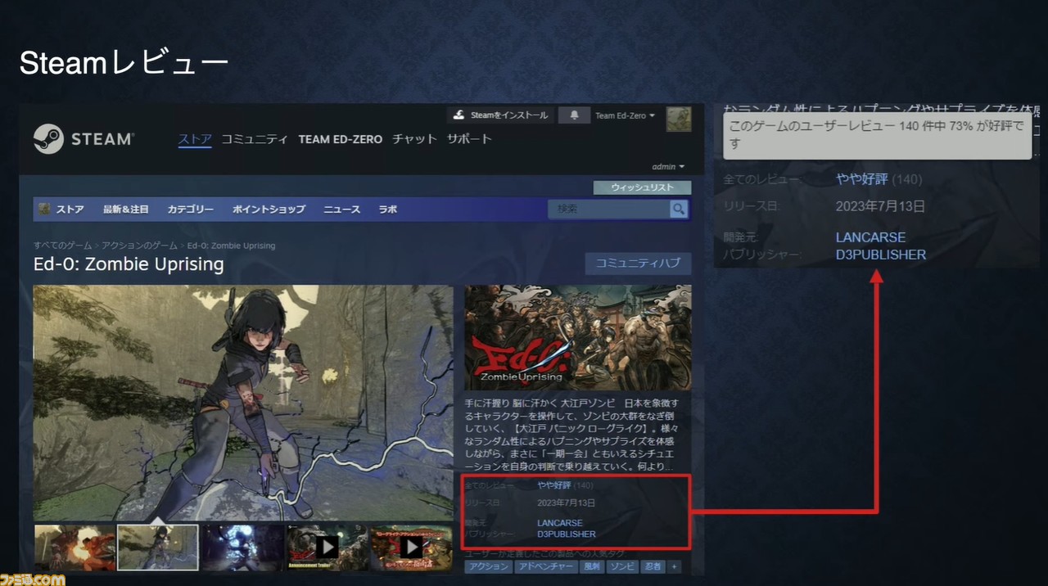Play the Announcement Trailer video thumbnail

[x=327, y=547]
